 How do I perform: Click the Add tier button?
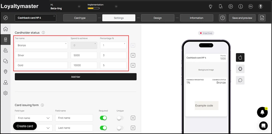pos(76,77)
